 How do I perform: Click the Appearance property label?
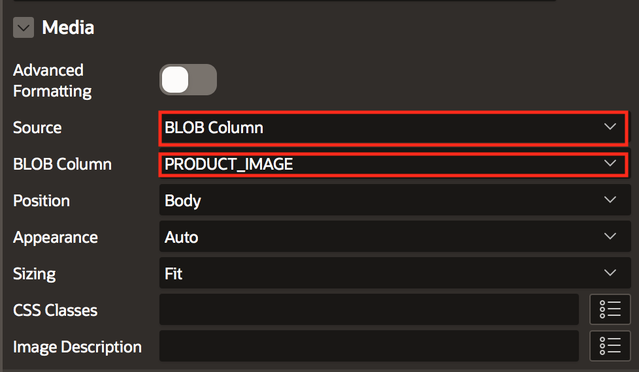[x=56, y=237]
